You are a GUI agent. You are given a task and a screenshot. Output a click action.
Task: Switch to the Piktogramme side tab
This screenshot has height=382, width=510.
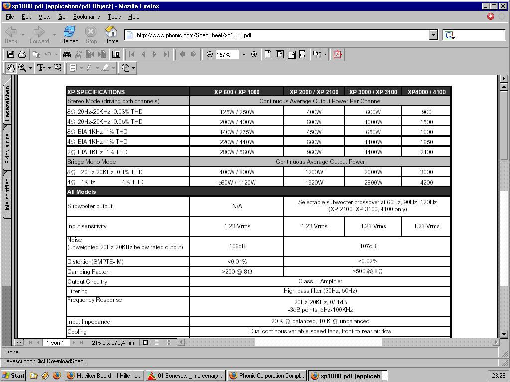click(7, 148)
